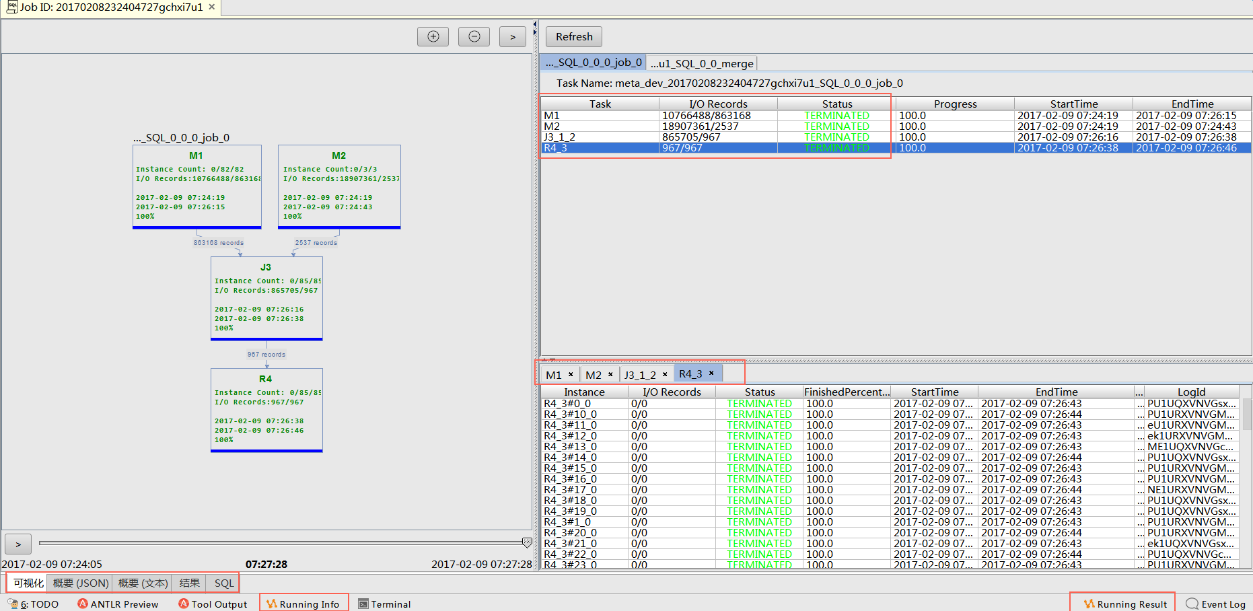Click the R4 node in the graph
The width and height of the screenshot is (1253, 611).
266,409
